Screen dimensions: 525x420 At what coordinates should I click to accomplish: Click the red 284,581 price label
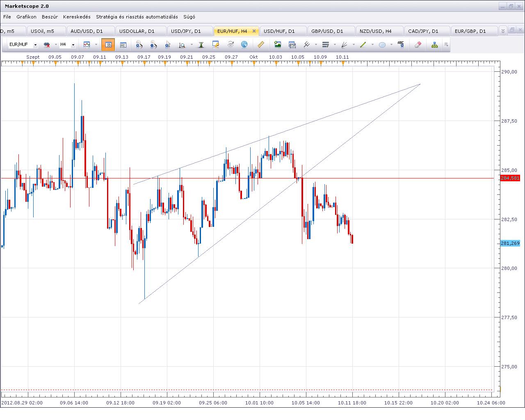[510, 178]
